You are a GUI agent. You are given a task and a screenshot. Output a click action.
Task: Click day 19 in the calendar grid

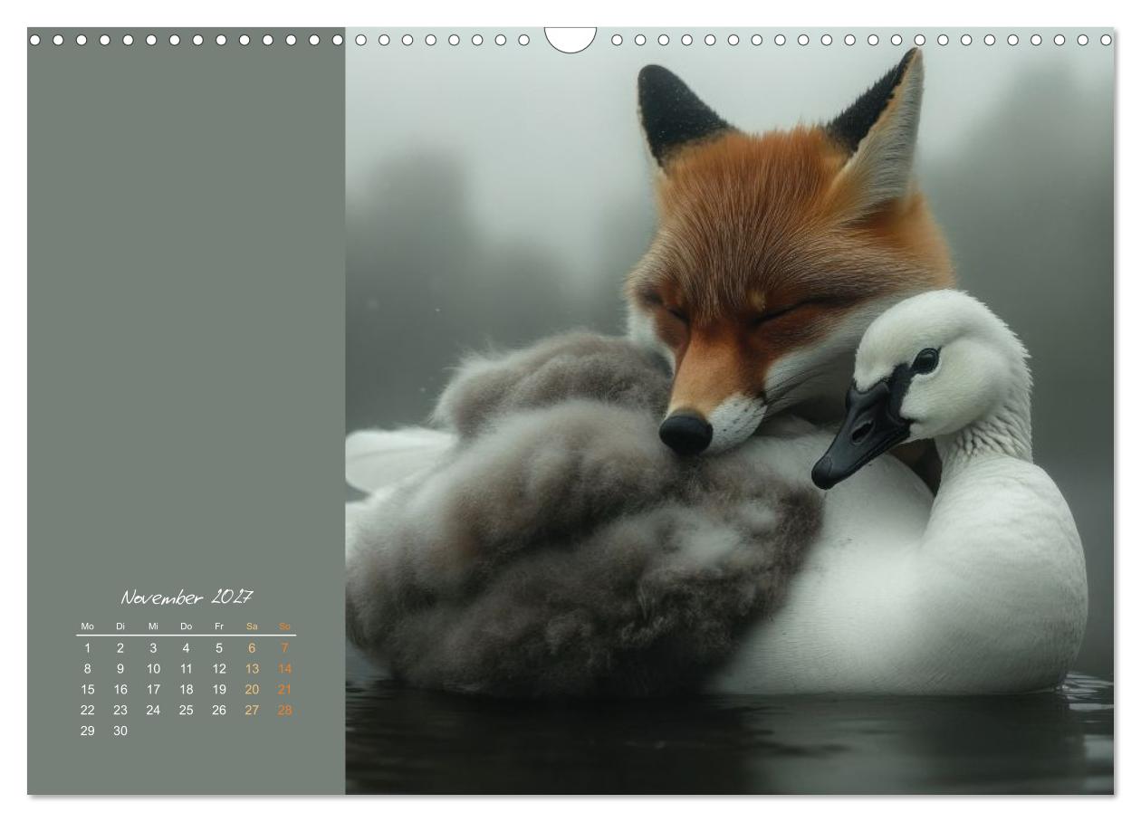(x=219, y=690)
